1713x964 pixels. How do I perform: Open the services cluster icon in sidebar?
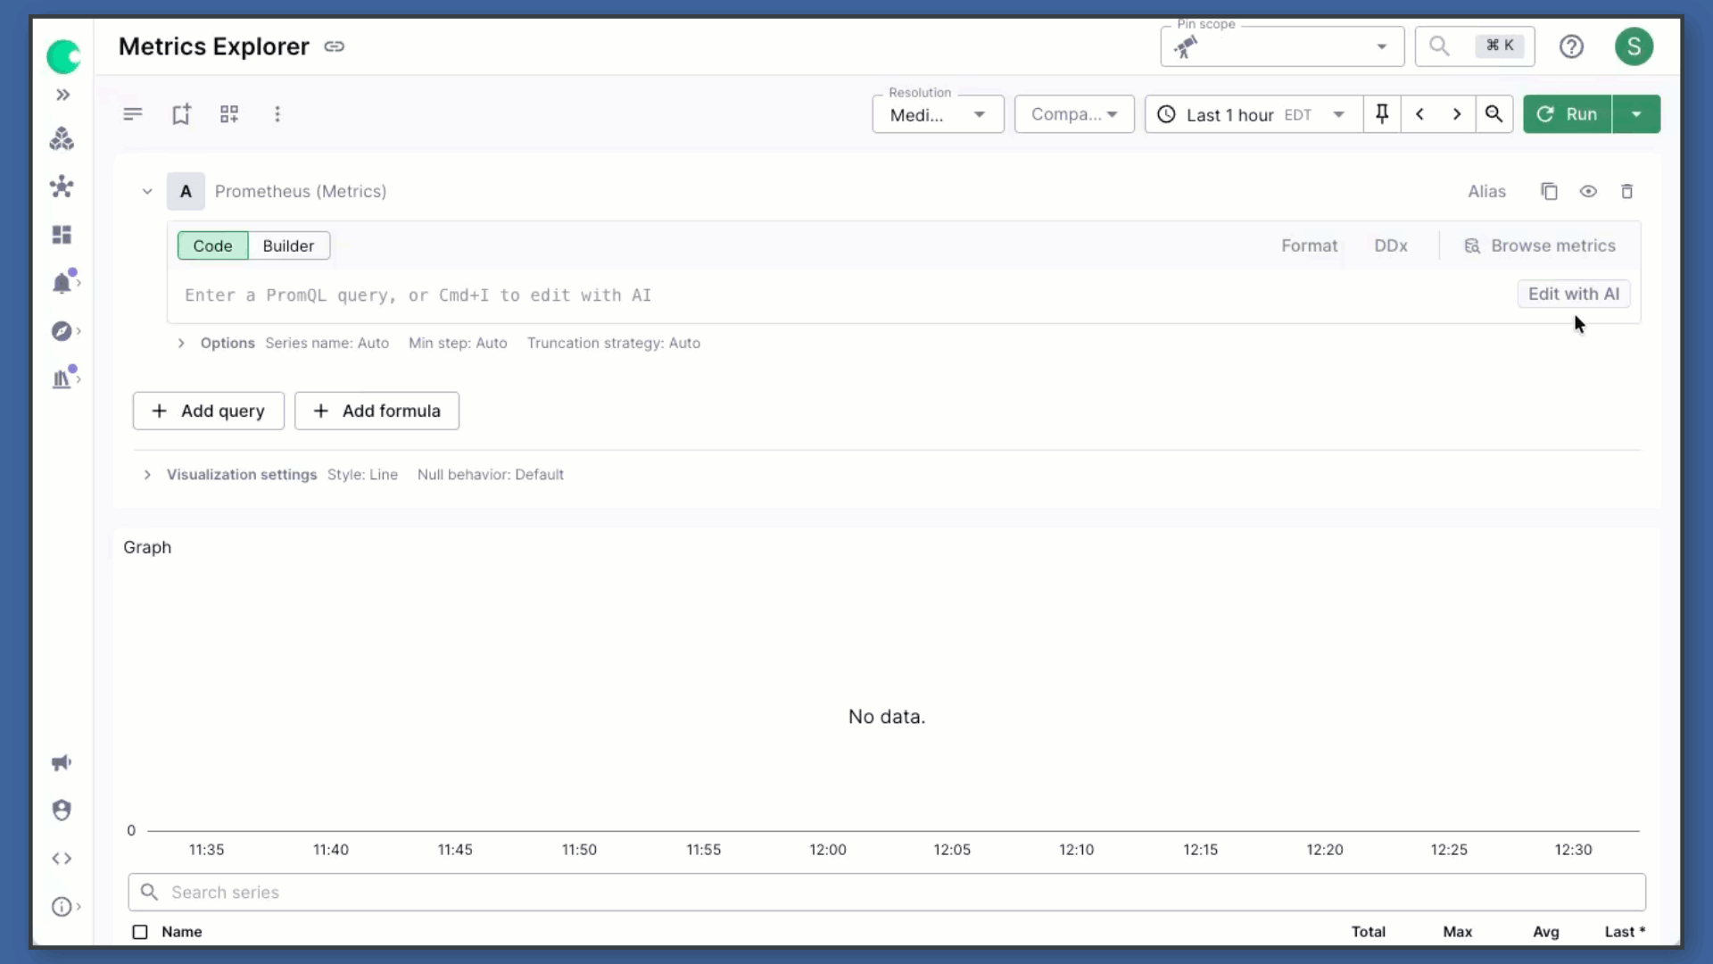(62, 138)
